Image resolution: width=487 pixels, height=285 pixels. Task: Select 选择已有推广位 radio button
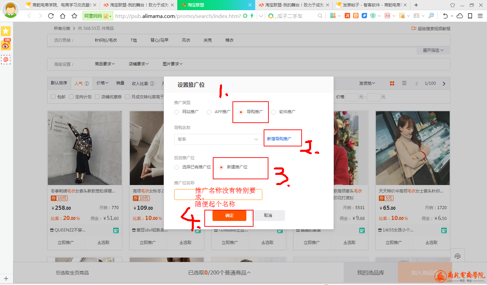(x=177, y=167)
